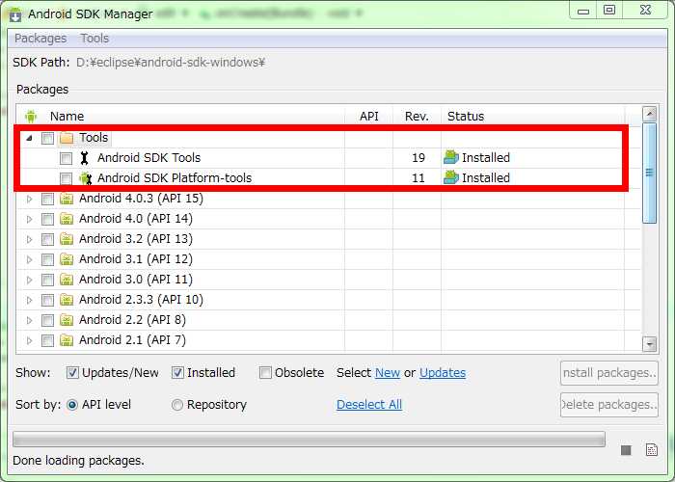675x482 pixels.
Task: Select the Android SDK Platform-tools row text
Action: [x=175, y=178]
